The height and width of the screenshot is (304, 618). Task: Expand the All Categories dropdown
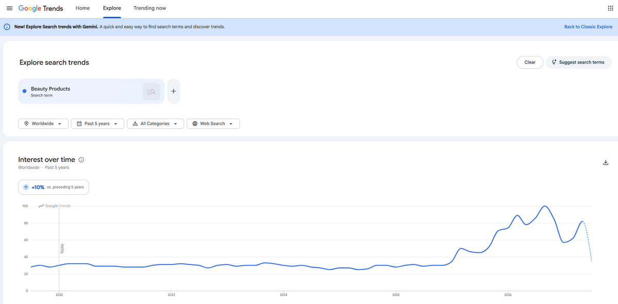click(x=156, y=124)
